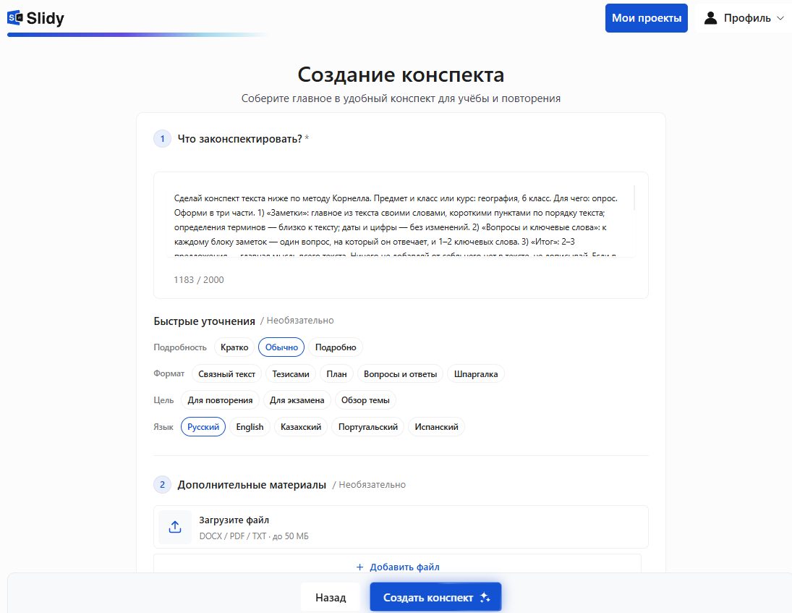The height and width of the screenshot is (613, 792).
Task: Open Мои проекты
Action: click(646, 18)
